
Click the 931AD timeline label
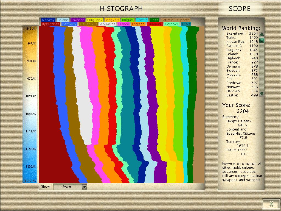(32, 61)
